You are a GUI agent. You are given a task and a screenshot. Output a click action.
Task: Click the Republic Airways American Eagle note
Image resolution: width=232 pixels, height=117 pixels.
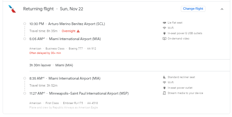click(x=64, y=108)
